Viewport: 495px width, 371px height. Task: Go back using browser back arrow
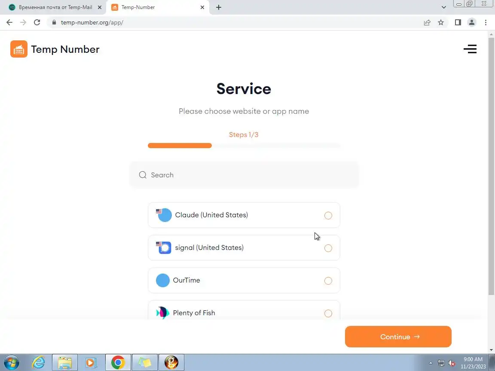click(9, 22)
